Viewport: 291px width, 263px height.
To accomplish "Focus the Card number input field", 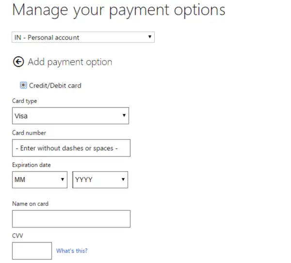I will click(71, 148).
